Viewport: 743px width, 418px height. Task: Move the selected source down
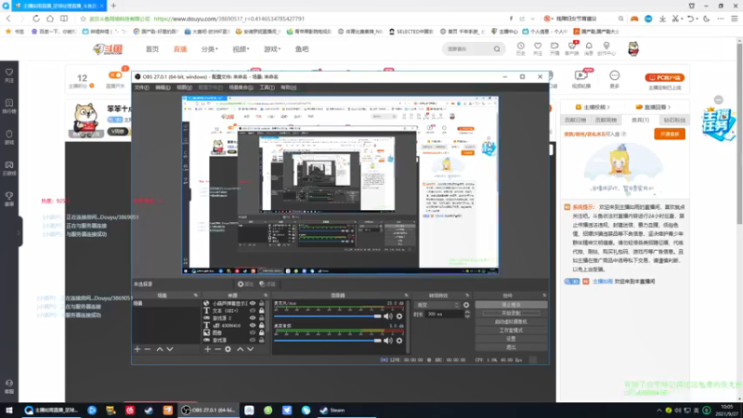[250, 349]
